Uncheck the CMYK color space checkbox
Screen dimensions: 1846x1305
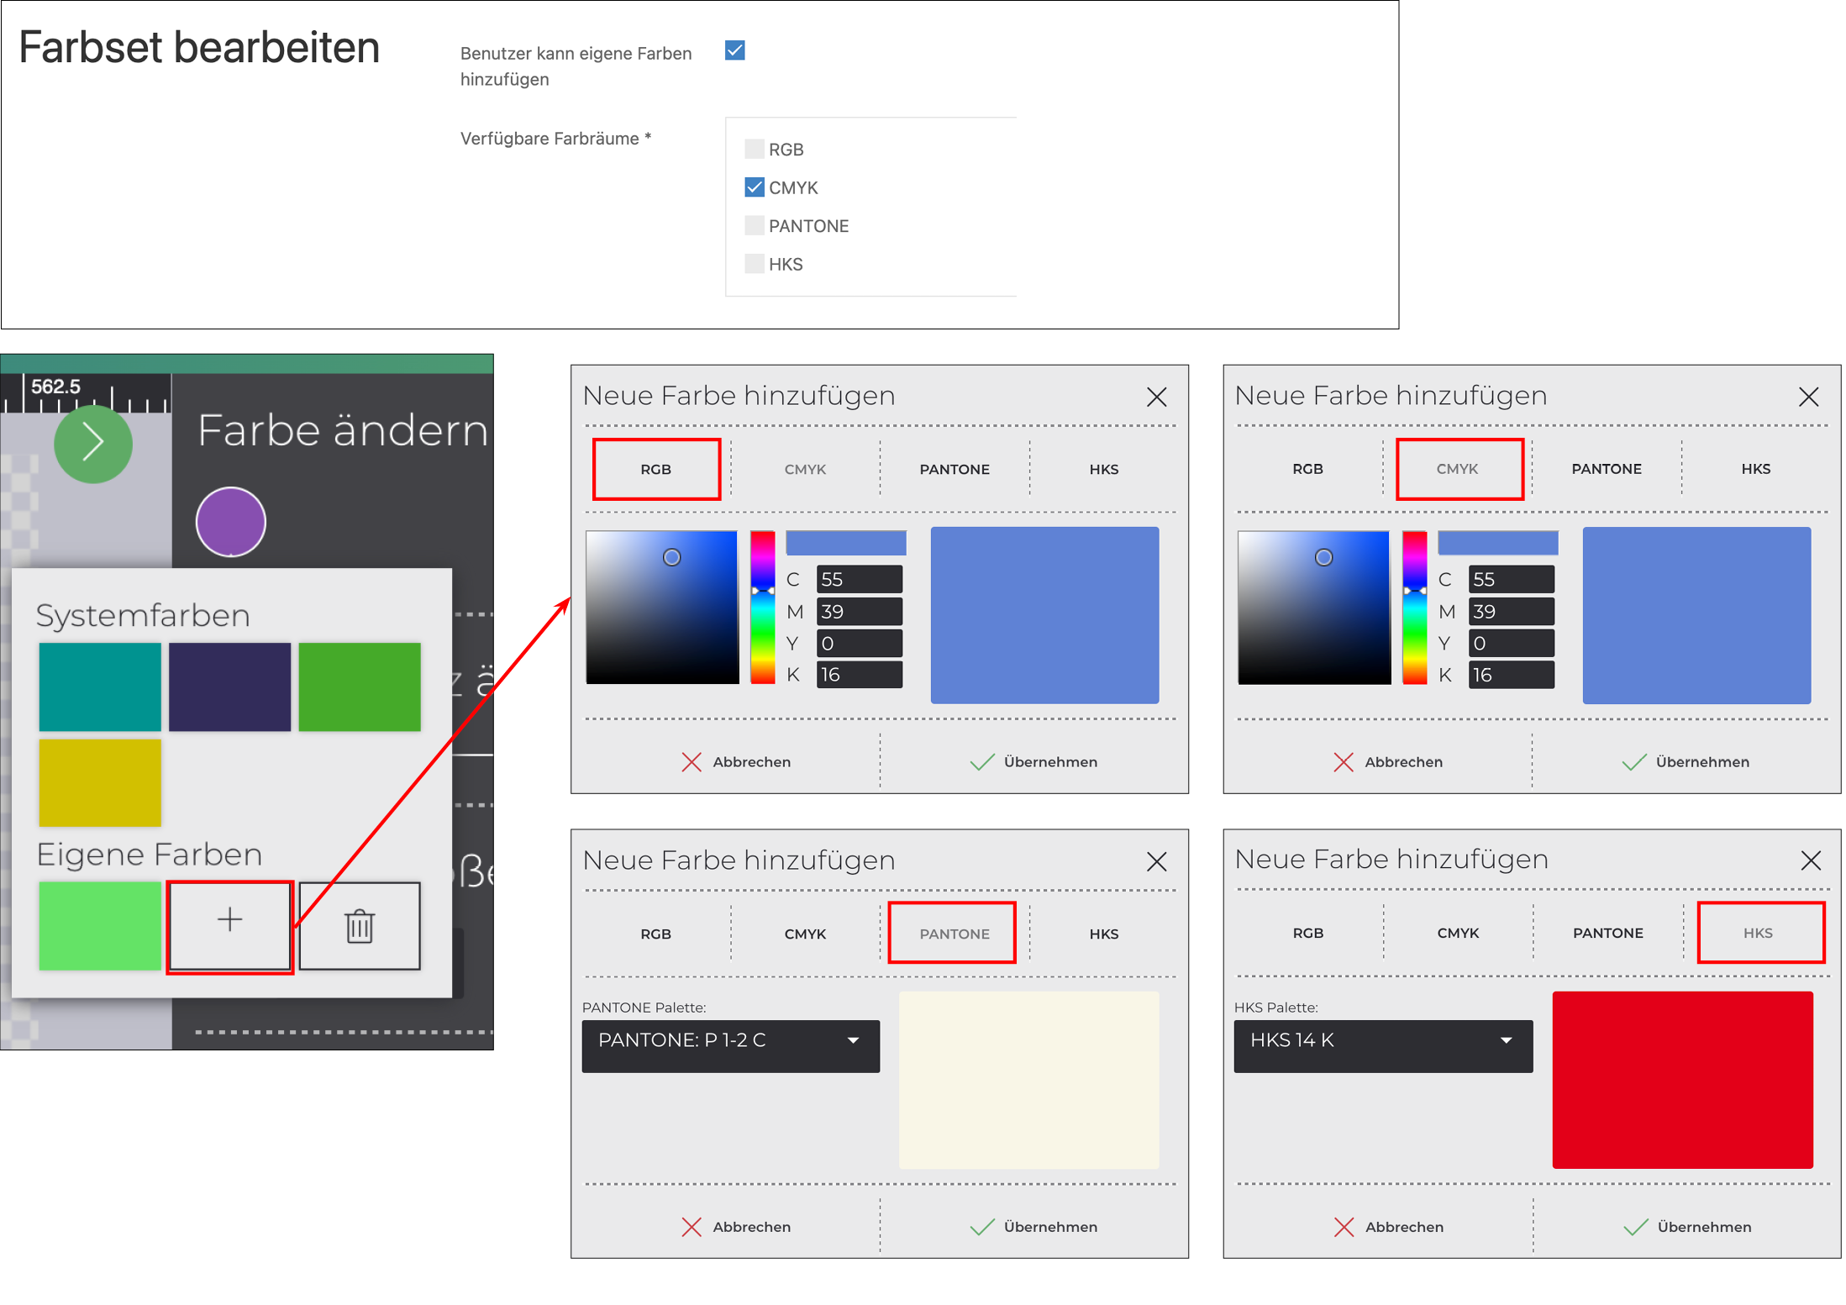click(x=754, y=187)
